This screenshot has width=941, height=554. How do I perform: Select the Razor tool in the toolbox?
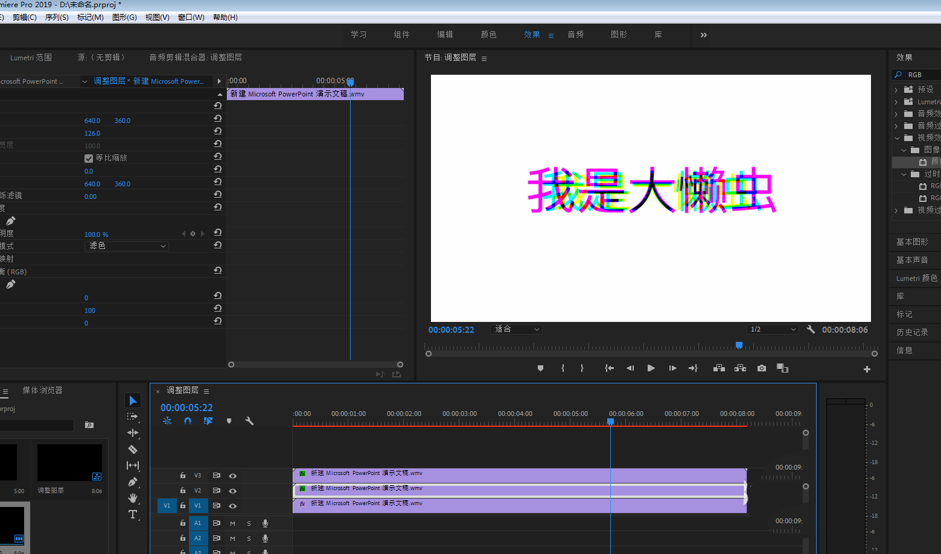point(133,449)
